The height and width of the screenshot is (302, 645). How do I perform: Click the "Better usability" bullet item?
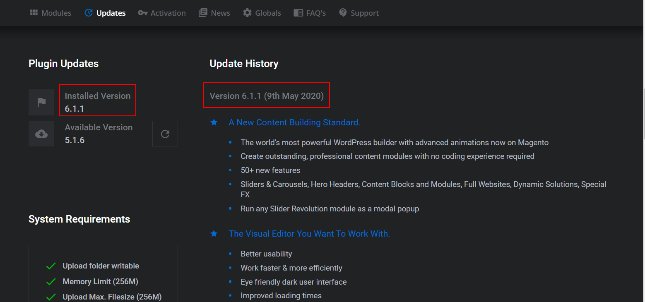pos(266,254)
